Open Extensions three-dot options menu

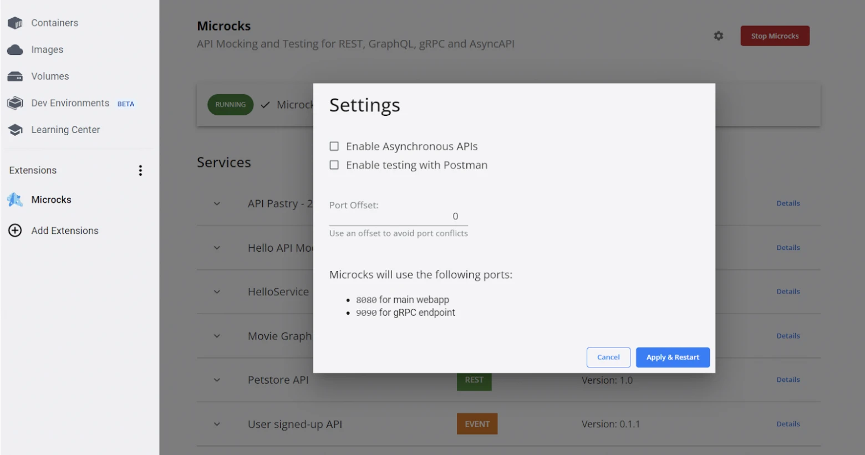pyautogui.click(x=140, y=171)
